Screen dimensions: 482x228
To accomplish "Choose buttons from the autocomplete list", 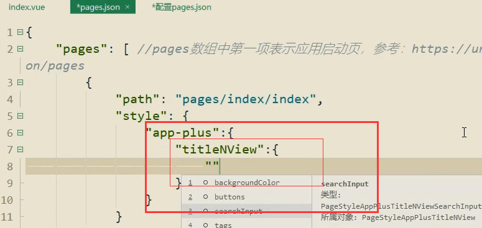I will coord(246,197).
